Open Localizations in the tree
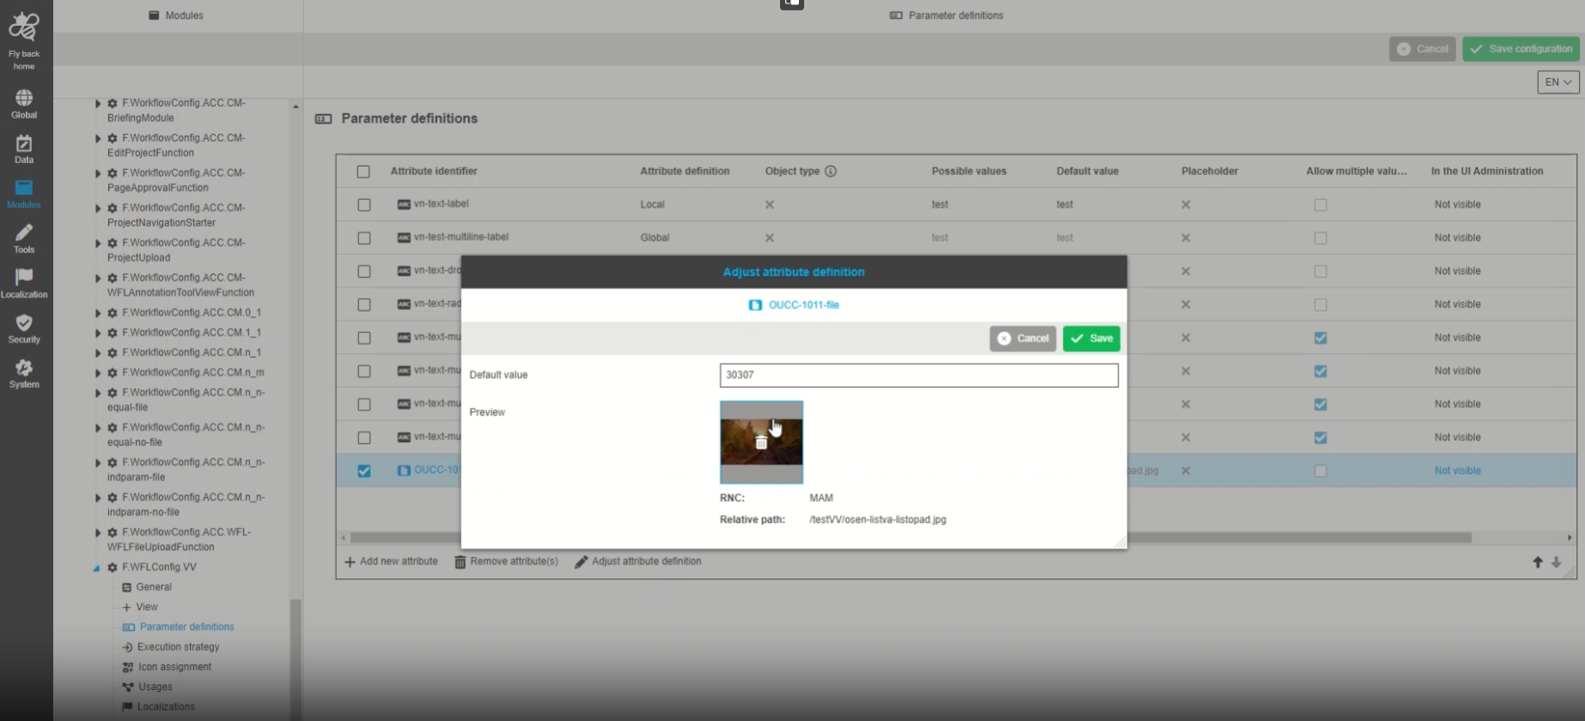1585x721 pixels. pyautogui.click(x=158, y=707)
